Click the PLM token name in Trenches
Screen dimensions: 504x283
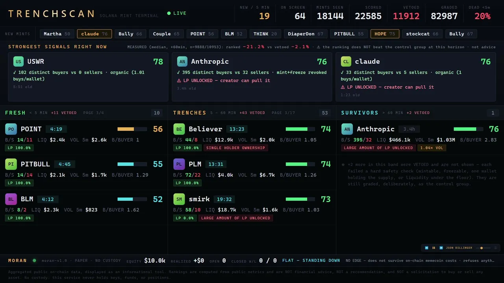pos(195,164)
